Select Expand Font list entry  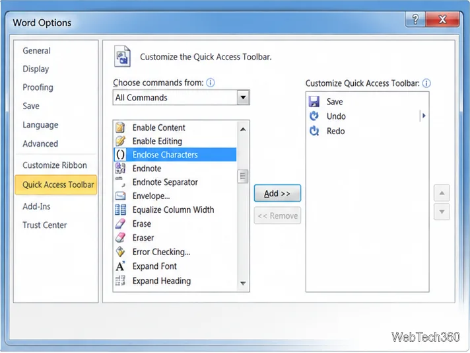tap(175, 266)
